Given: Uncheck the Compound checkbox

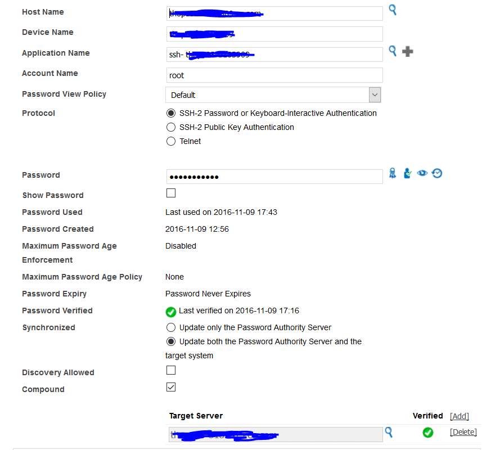Looking at the screenshot, I should 170,387.
